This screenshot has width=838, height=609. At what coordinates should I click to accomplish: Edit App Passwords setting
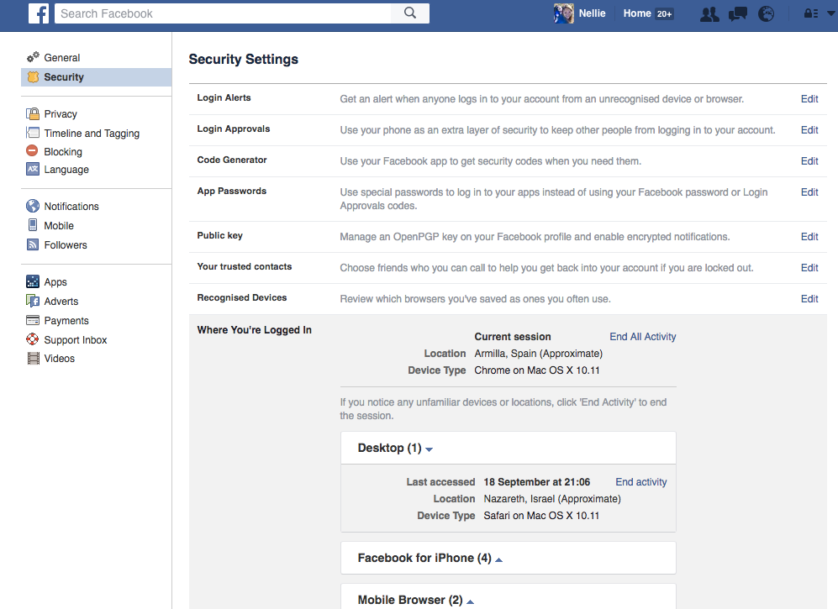tap(809, 192)
